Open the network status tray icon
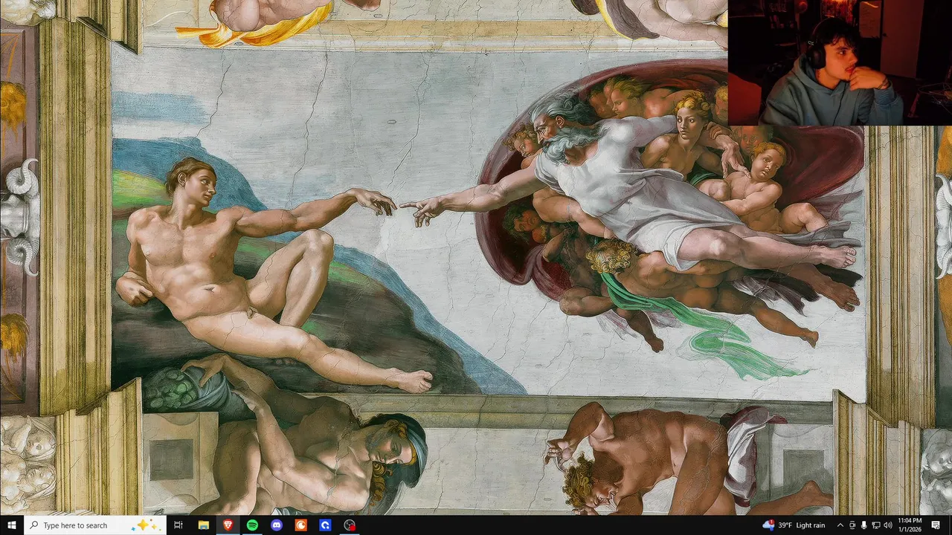952x535 pixels. coord(875,525)
